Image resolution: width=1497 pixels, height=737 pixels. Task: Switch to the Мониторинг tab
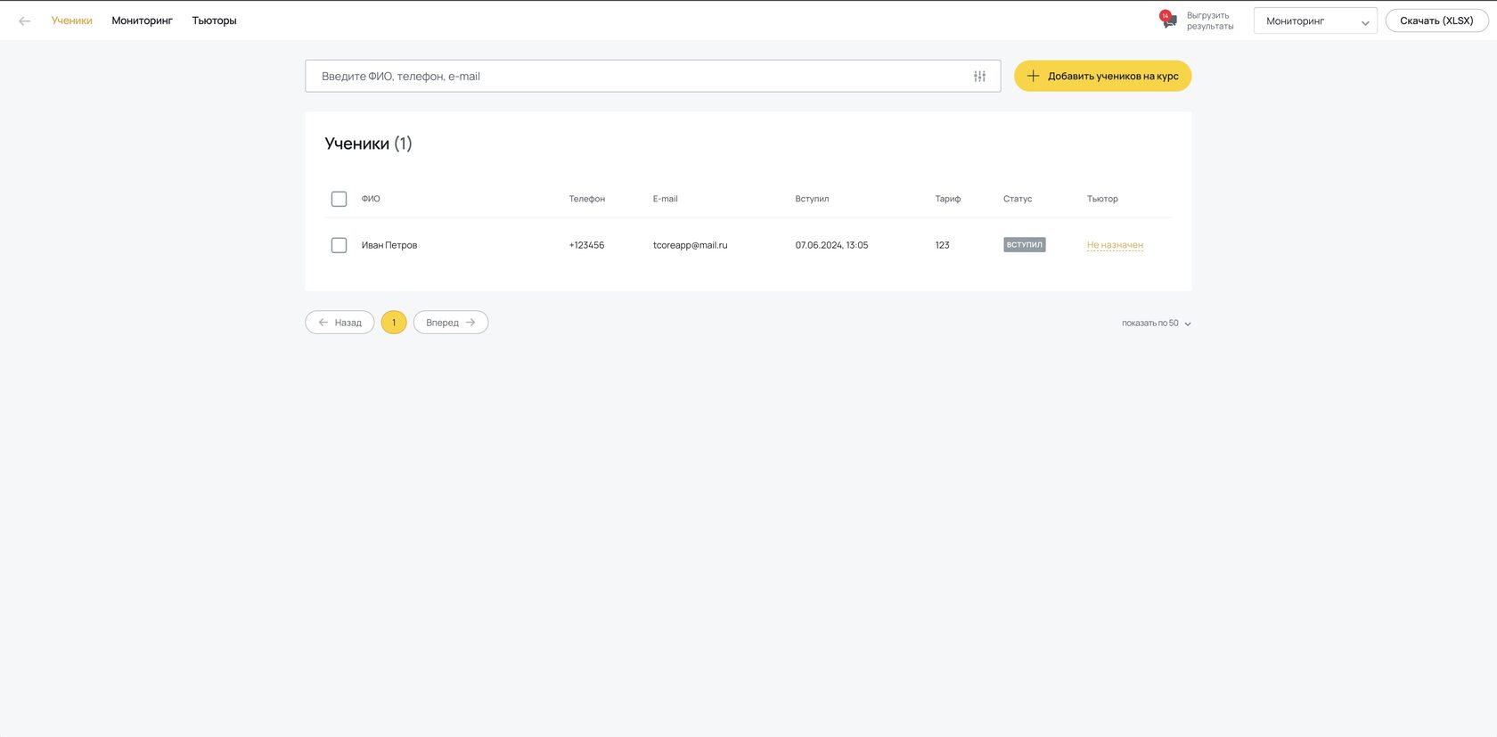(142, 20)
